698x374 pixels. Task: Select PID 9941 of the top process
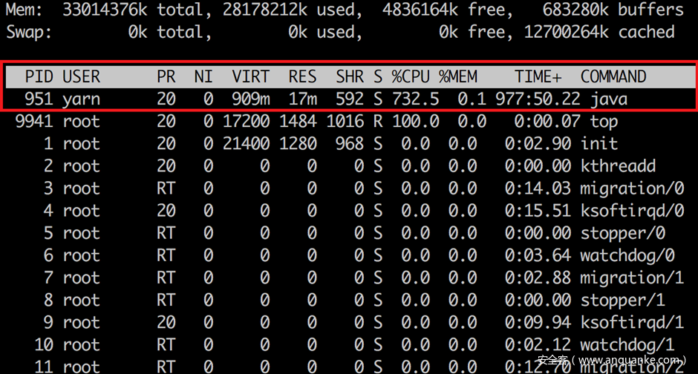coord(35,121)
